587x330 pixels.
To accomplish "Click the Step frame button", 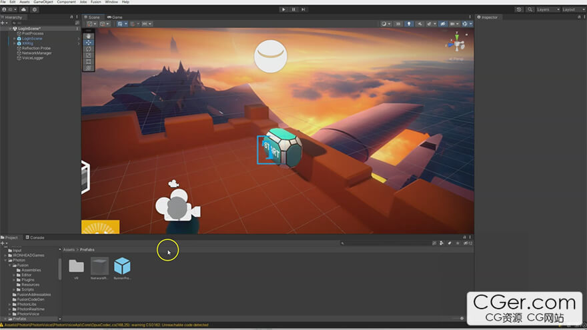I will 304,9.
